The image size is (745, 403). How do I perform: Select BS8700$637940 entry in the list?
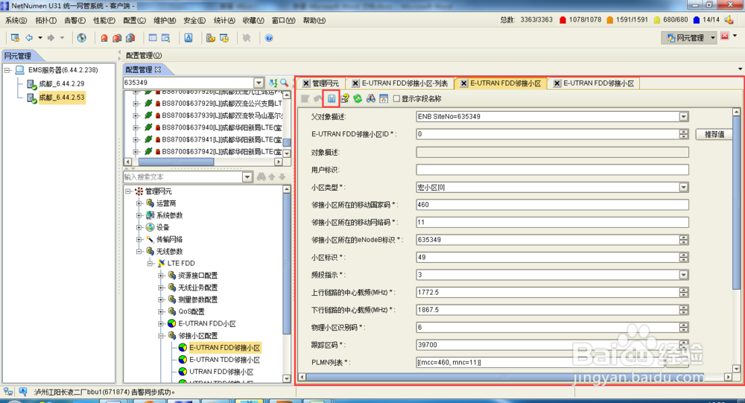pos(222,128)
